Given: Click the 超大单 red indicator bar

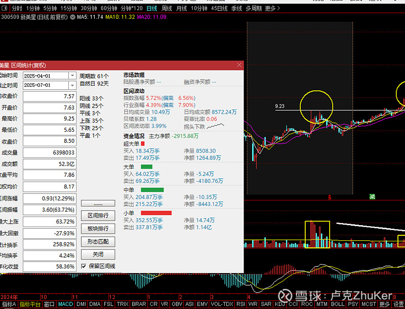Looking at the screenshot, I should [x=143, y=144].
